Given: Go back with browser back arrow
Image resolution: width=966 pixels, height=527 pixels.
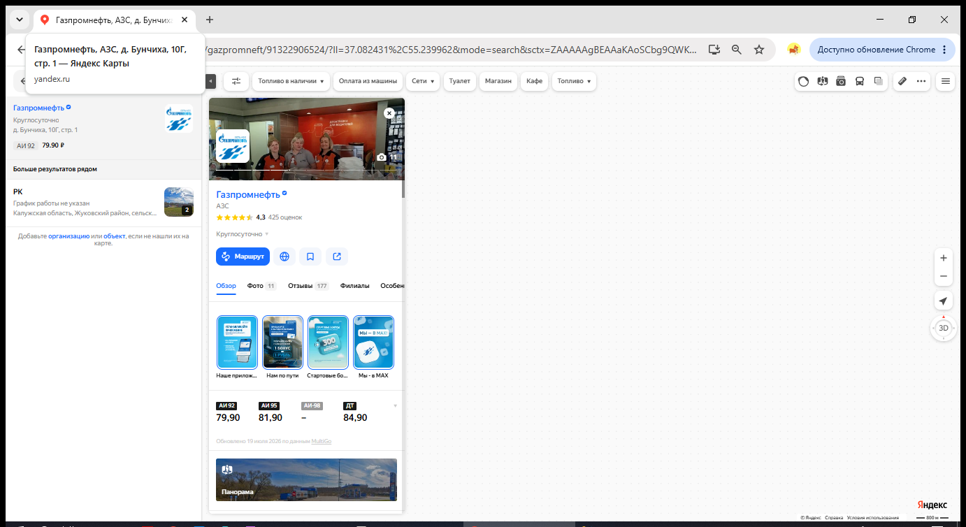Looking at the screenshot, I should click(22, 50).
